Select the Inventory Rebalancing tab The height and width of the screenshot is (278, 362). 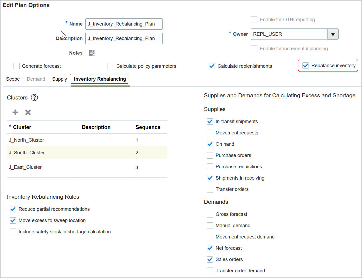tap(100, 79)
